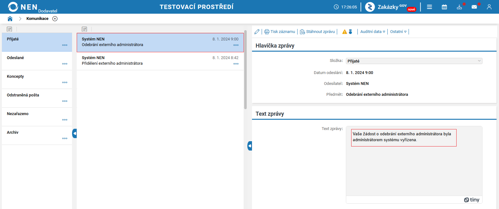Click the yellow warning triangle icon
The image size is (499, 209).
(x=345, y=32)
